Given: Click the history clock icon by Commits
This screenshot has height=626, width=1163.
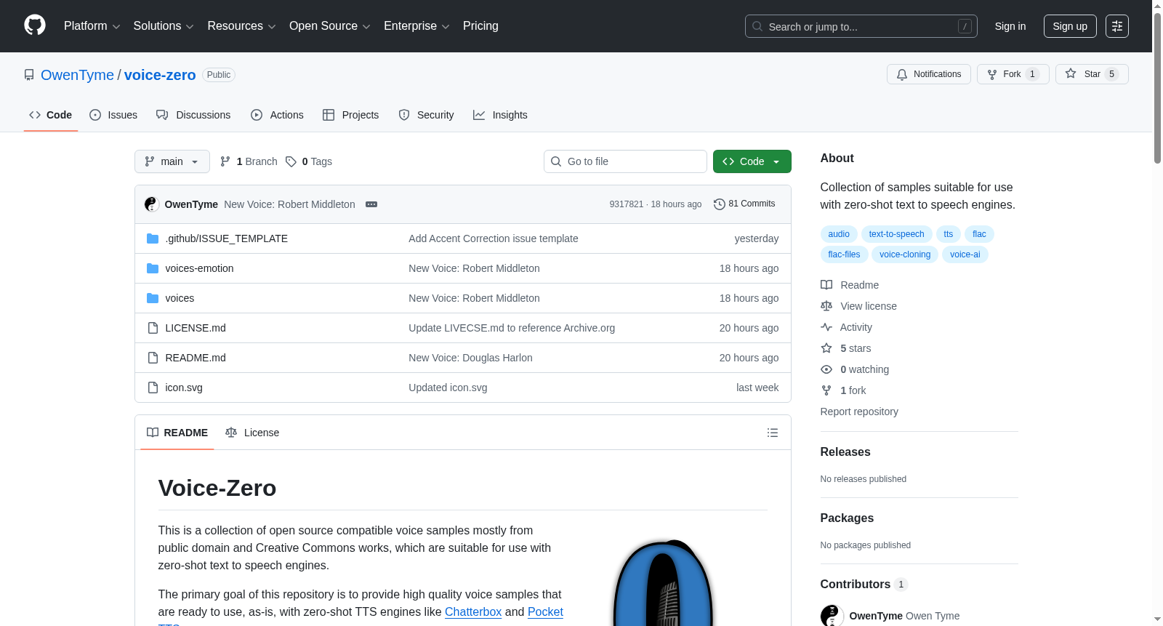Looking at the screenshot, I should [x=720, y=204].
